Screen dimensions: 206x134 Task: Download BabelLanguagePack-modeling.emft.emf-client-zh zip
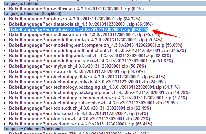[97, 51]
